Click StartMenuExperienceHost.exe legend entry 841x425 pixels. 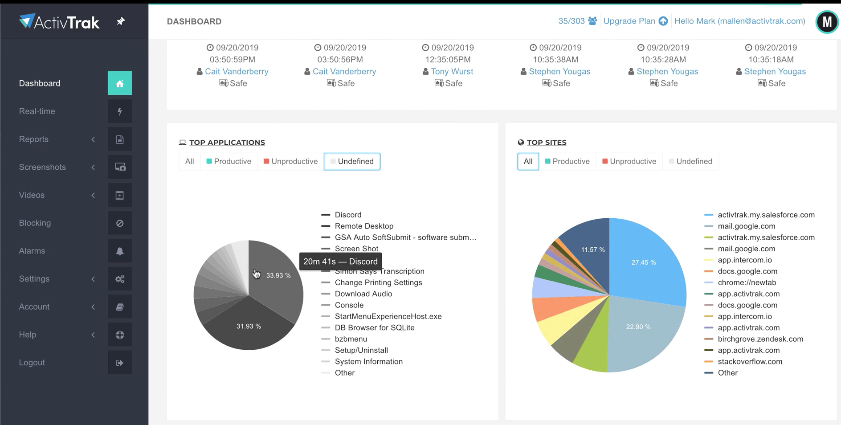point(388,316)
